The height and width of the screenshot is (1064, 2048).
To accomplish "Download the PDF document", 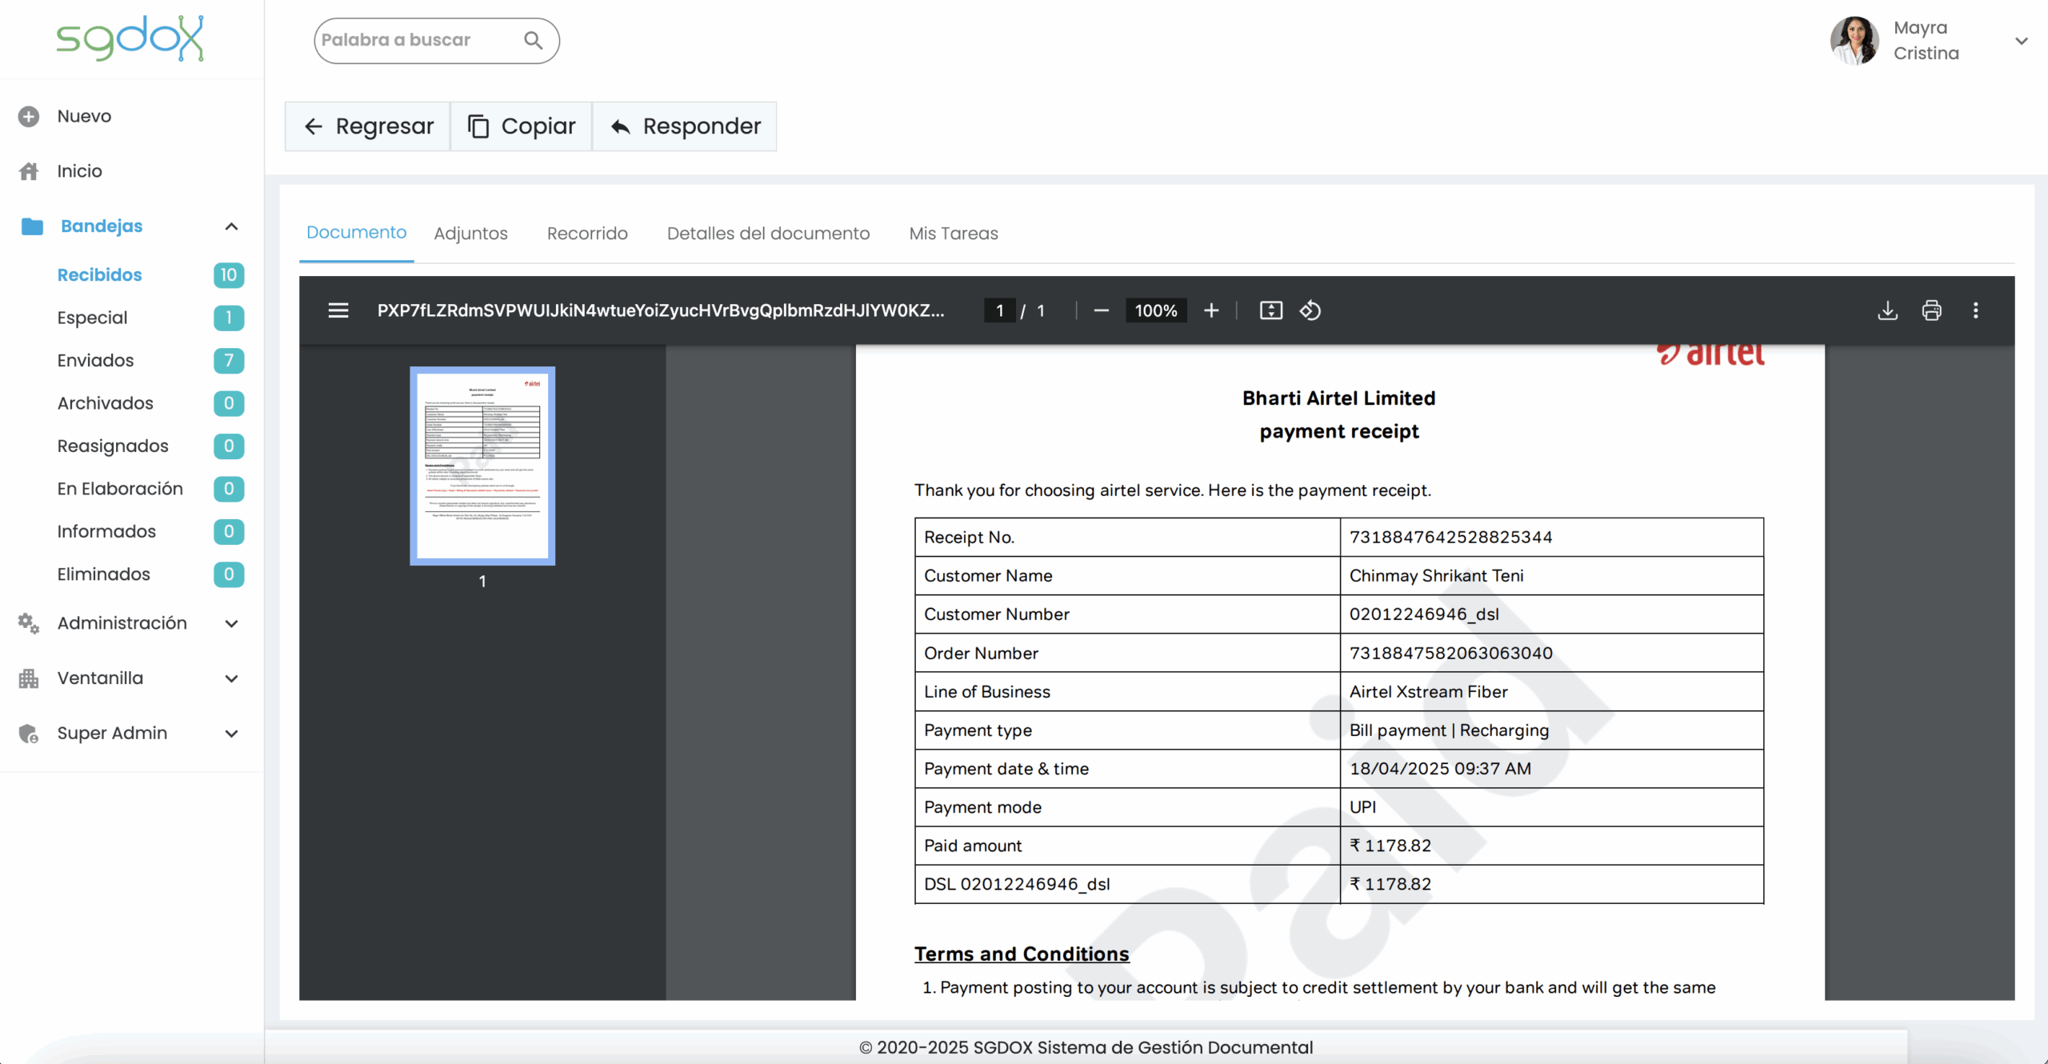I will coord(1888,310).
